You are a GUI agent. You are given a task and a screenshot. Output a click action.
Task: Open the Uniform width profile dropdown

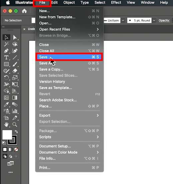[x=123, y=20]
